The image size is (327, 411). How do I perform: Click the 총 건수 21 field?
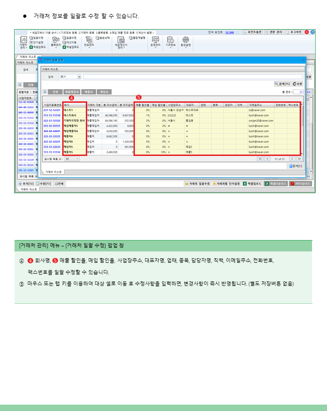click(298, 92)
